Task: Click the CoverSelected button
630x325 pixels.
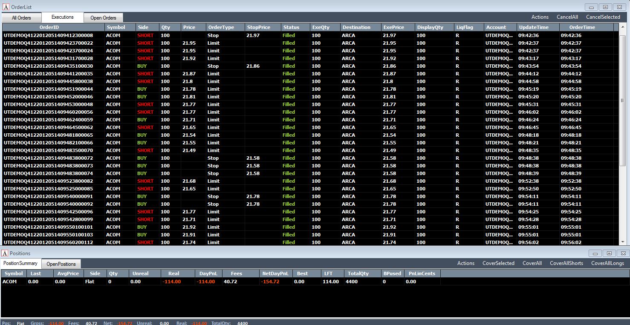Action: (x=498, y=263)
